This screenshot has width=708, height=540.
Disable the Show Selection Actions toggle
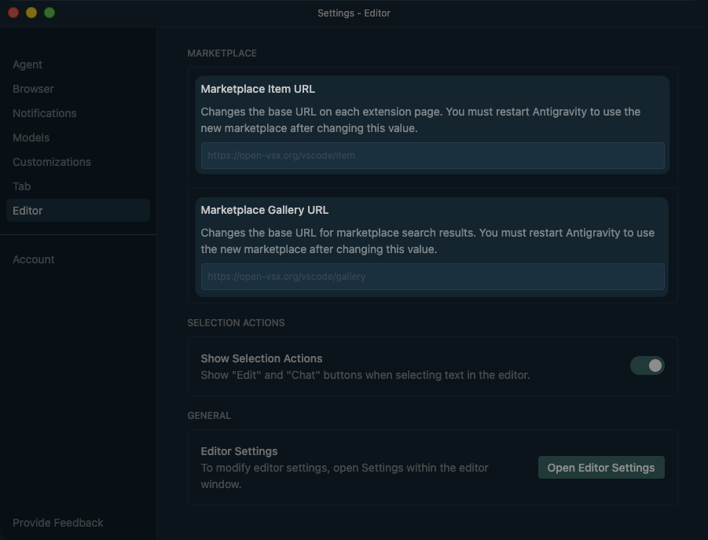647,366
